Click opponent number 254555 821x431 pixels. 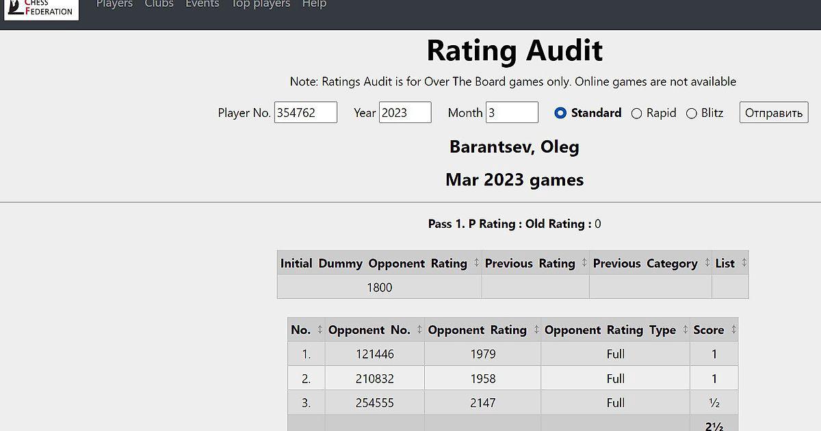(375, 403)
